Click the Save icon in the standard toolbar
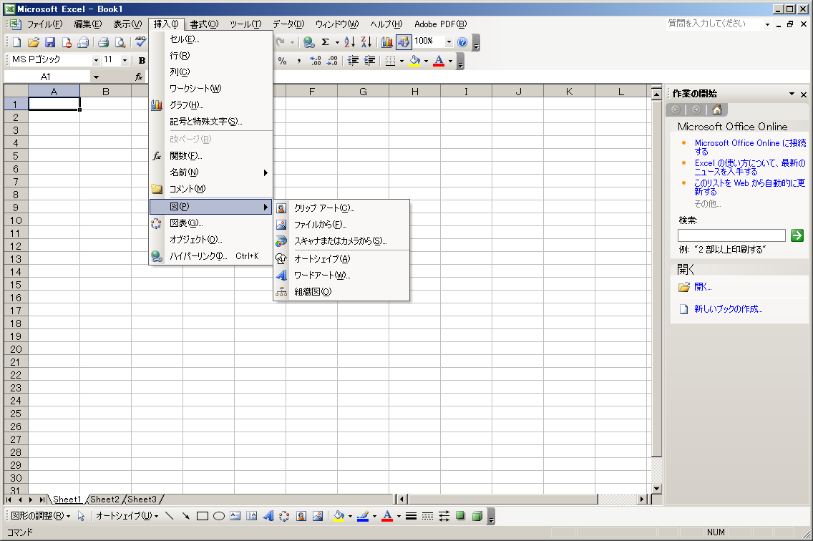This screenshot has height=541, width=813. tap(50, 42)
